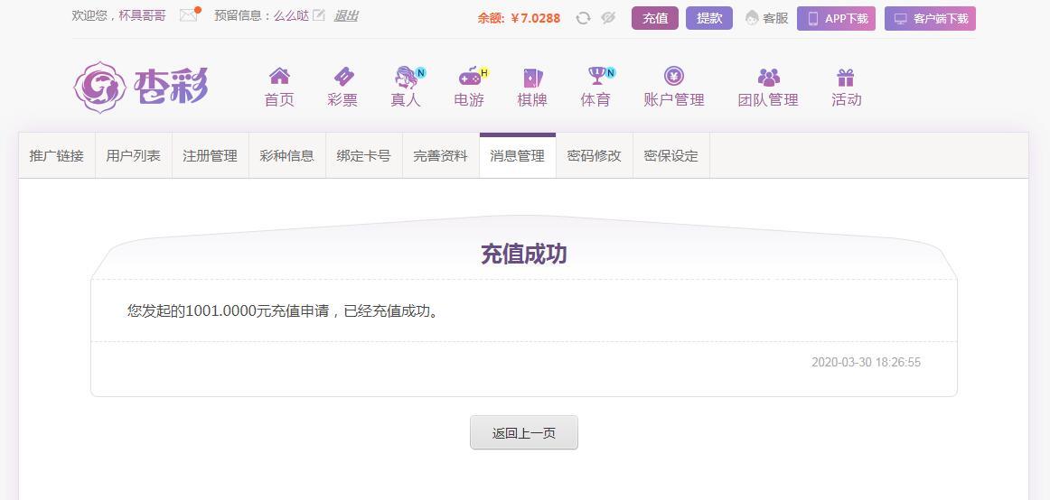Viewport: 1050px width, 500px height.
Task: Click the 退出 logout link
Action: [345, 15]
